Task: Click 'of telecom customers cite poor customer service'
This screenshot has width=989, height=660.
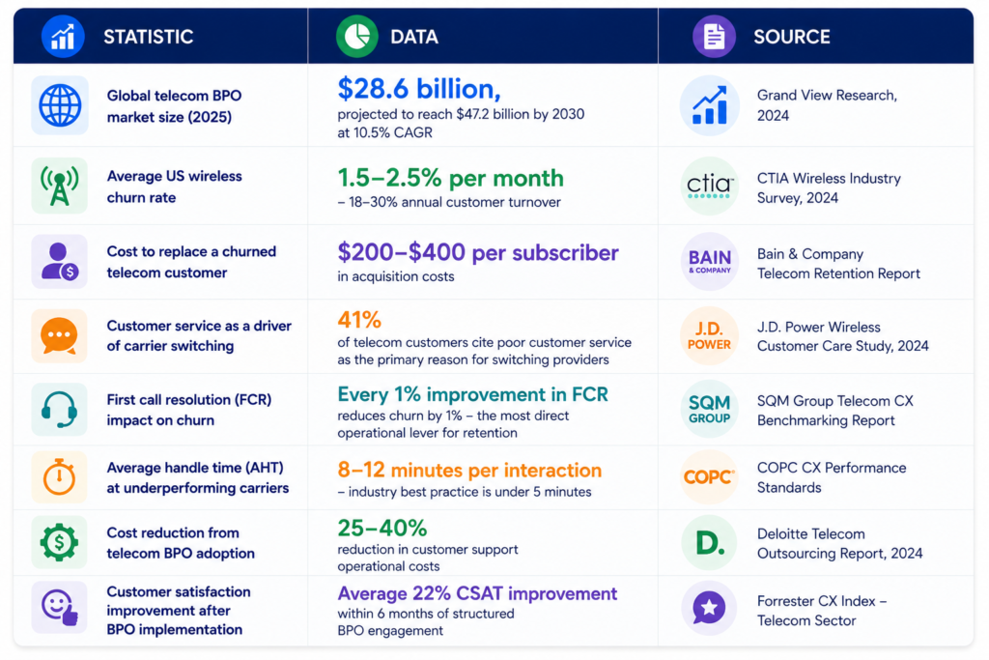Action: [485, 343]
